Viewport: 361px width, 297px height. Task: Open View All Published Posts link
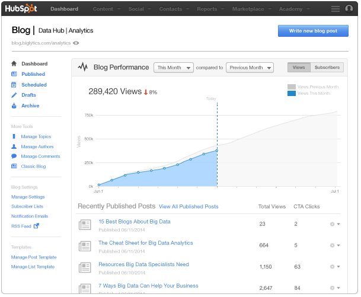(x=189, y=207)
